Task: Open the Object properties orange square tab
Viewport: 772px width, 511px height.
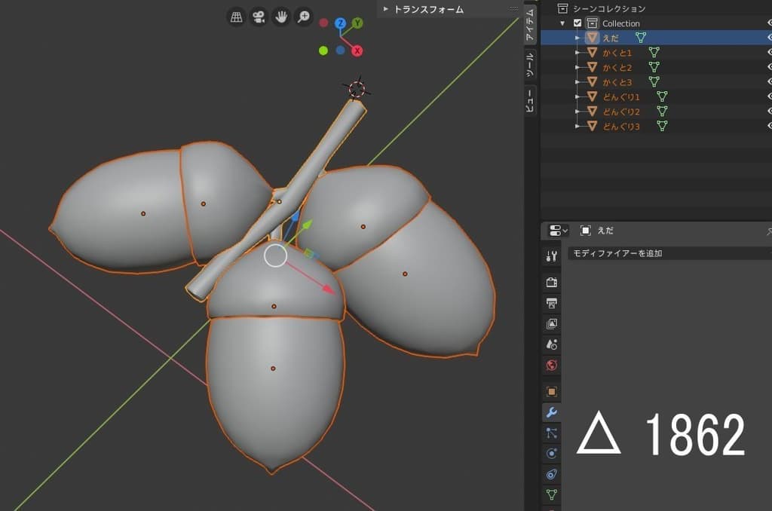Action: point(551,392)
